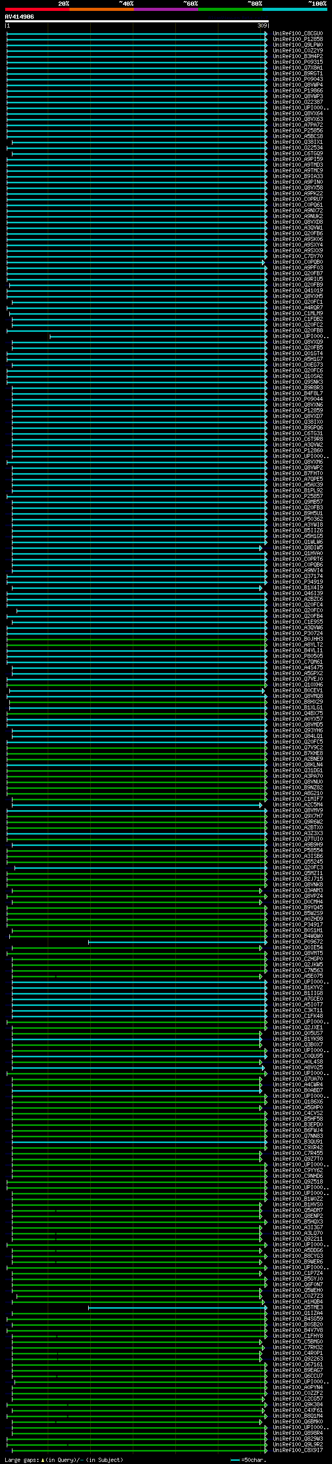Image resolution: width=332 pixels, height=1464 pixels.
Task: Click the cyan =50char scale bar icon
Action: 235,1459
